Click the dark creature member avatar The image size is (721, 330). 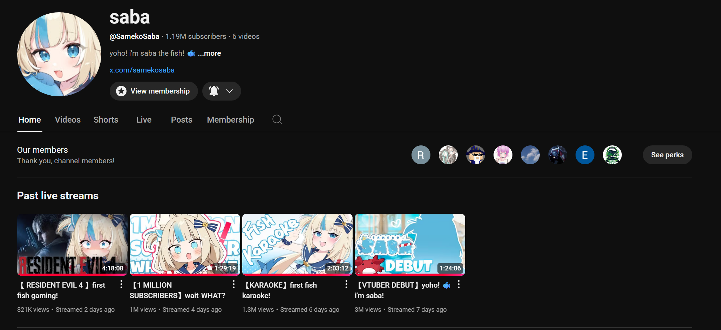[x=558, y=155]
